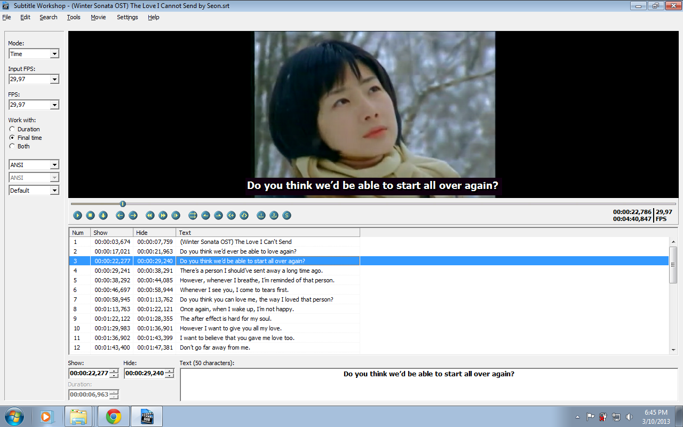This screenshot has width=683, height=427.
Task: Play the video with the Play button
Action: point(77,215)
